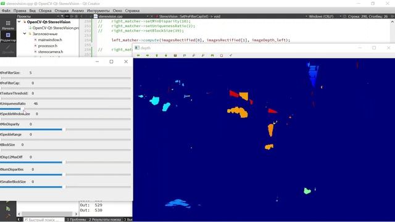
Task: Click project tree horizontal scrollbar right arrow
Action: pos(76,214)
